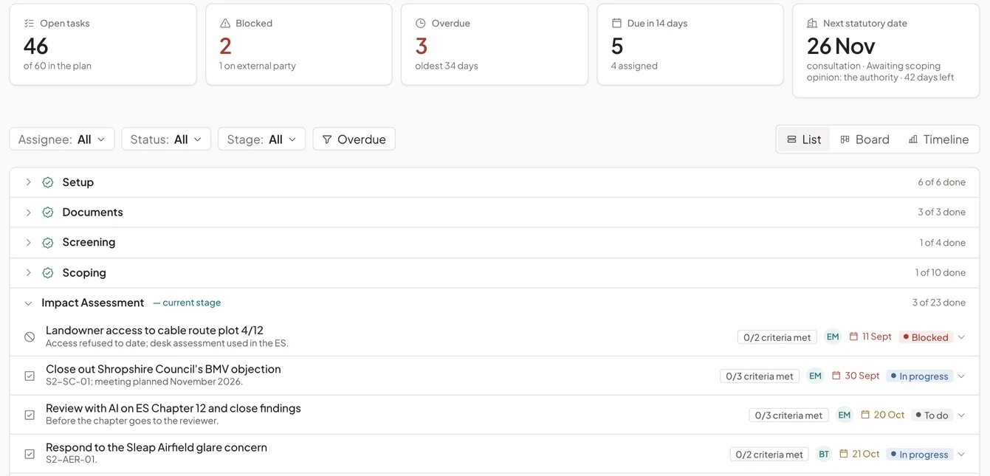Expand details chevron on ES Chapter 12 row
Image resolution: width=990 pixels, height=476 pixels.
(x=961, y=415)
